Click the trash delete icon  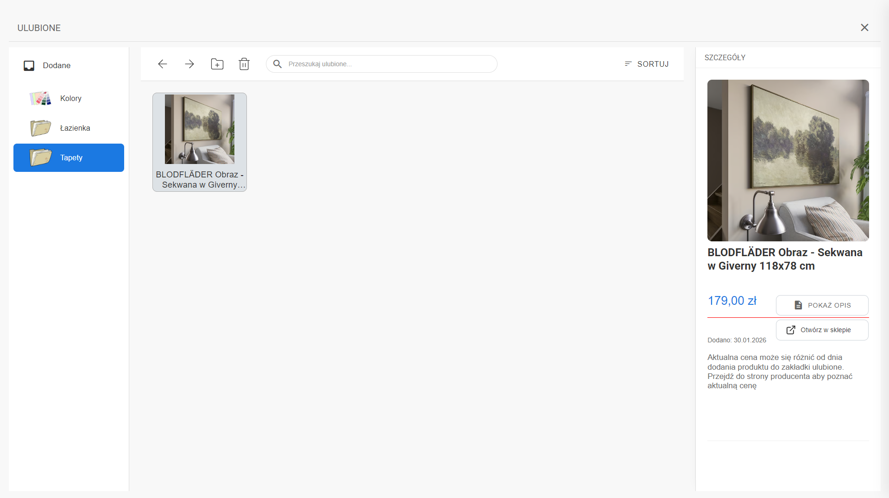click(x=244, y=64)
